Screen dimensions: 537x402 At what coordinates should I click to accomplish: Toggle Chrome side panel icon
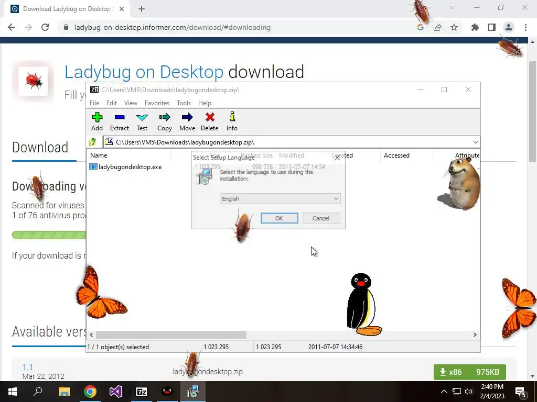492,27
